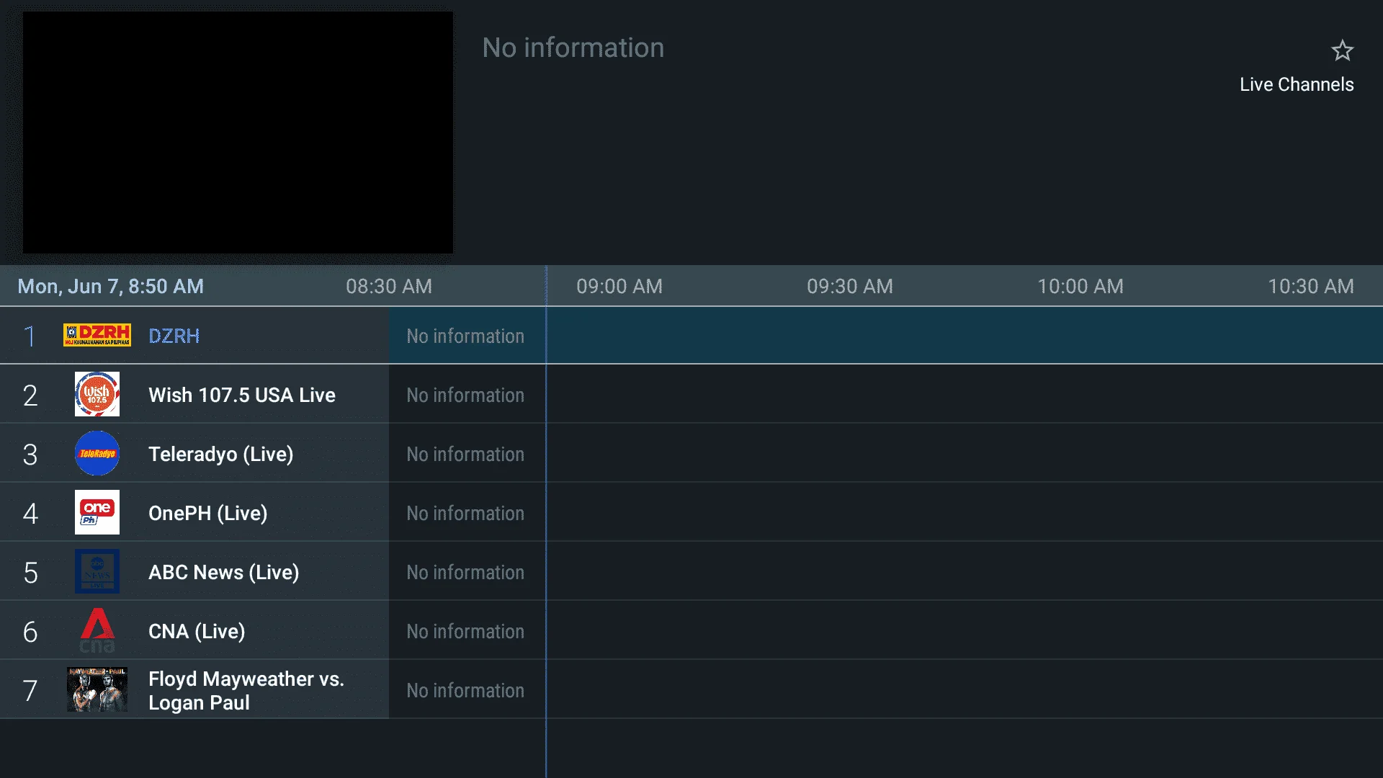
Task: Click the Teleradyo round logo
Action: tap(97, 453)
